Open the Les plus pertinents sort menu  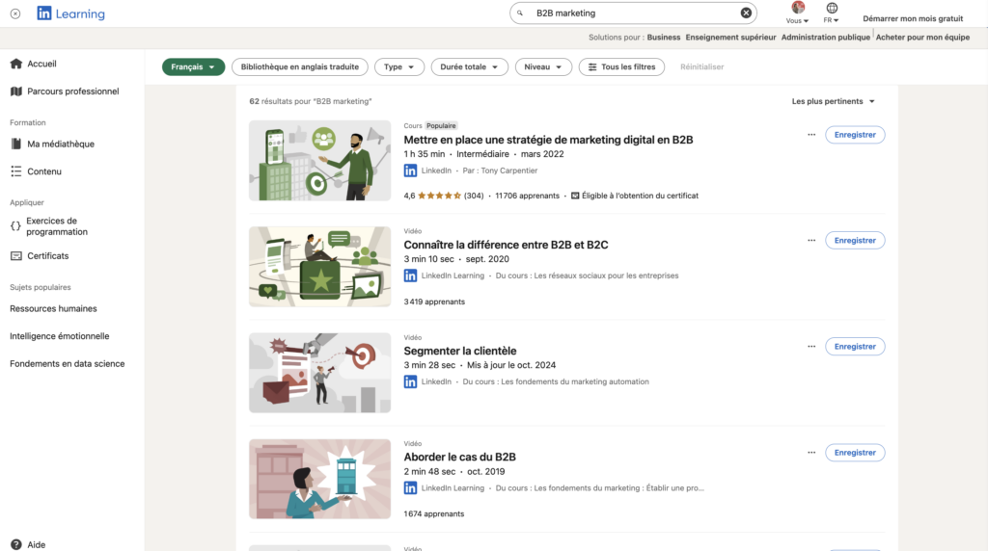pyautogui.click(x=833, y=101)
